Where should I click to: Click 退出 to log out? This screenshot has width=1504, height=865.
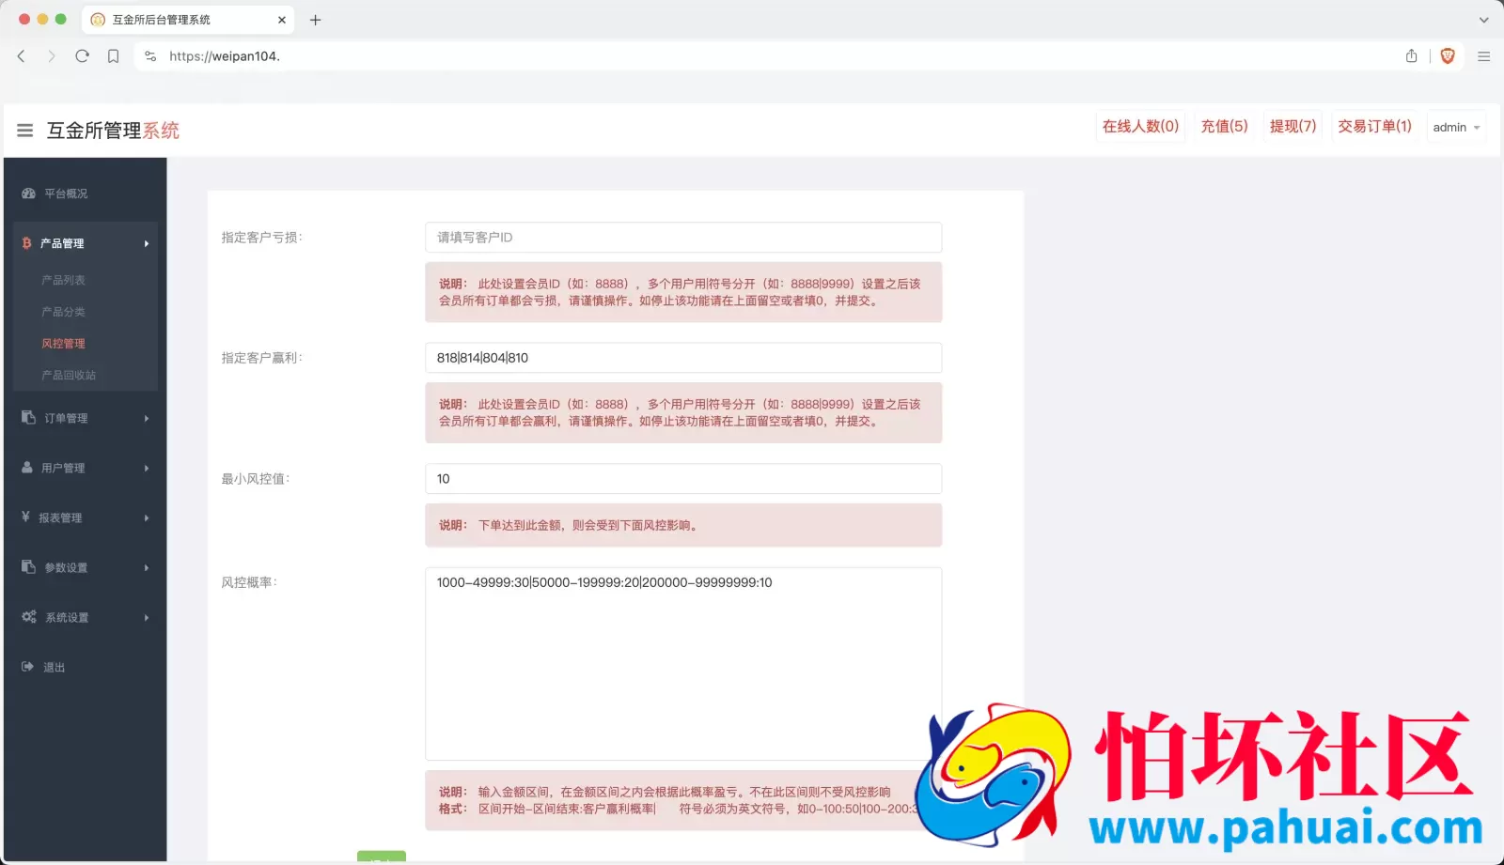[x=55, y=667]
